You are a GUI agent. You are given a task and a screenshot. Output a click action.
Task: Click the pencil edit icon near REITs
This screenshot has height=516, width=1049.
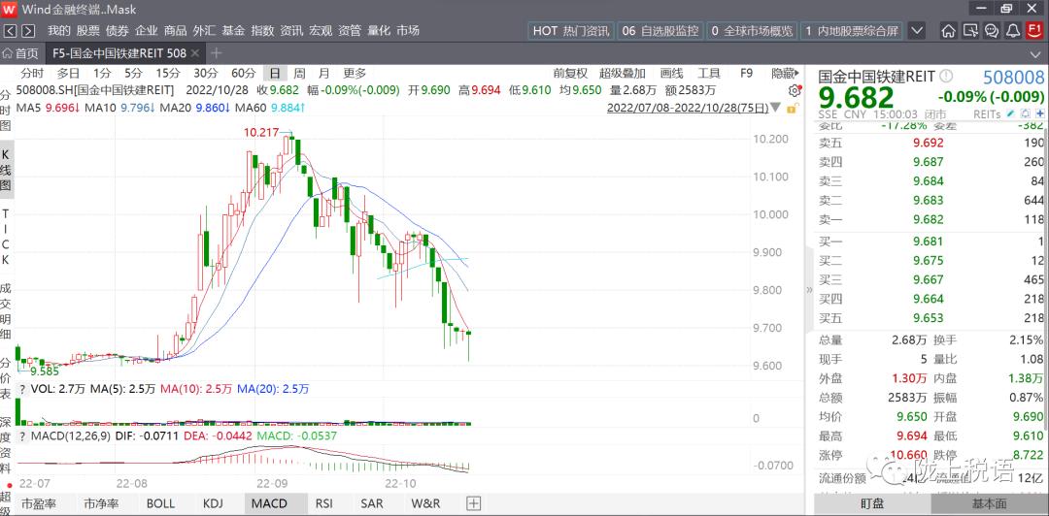point(1011,114)
